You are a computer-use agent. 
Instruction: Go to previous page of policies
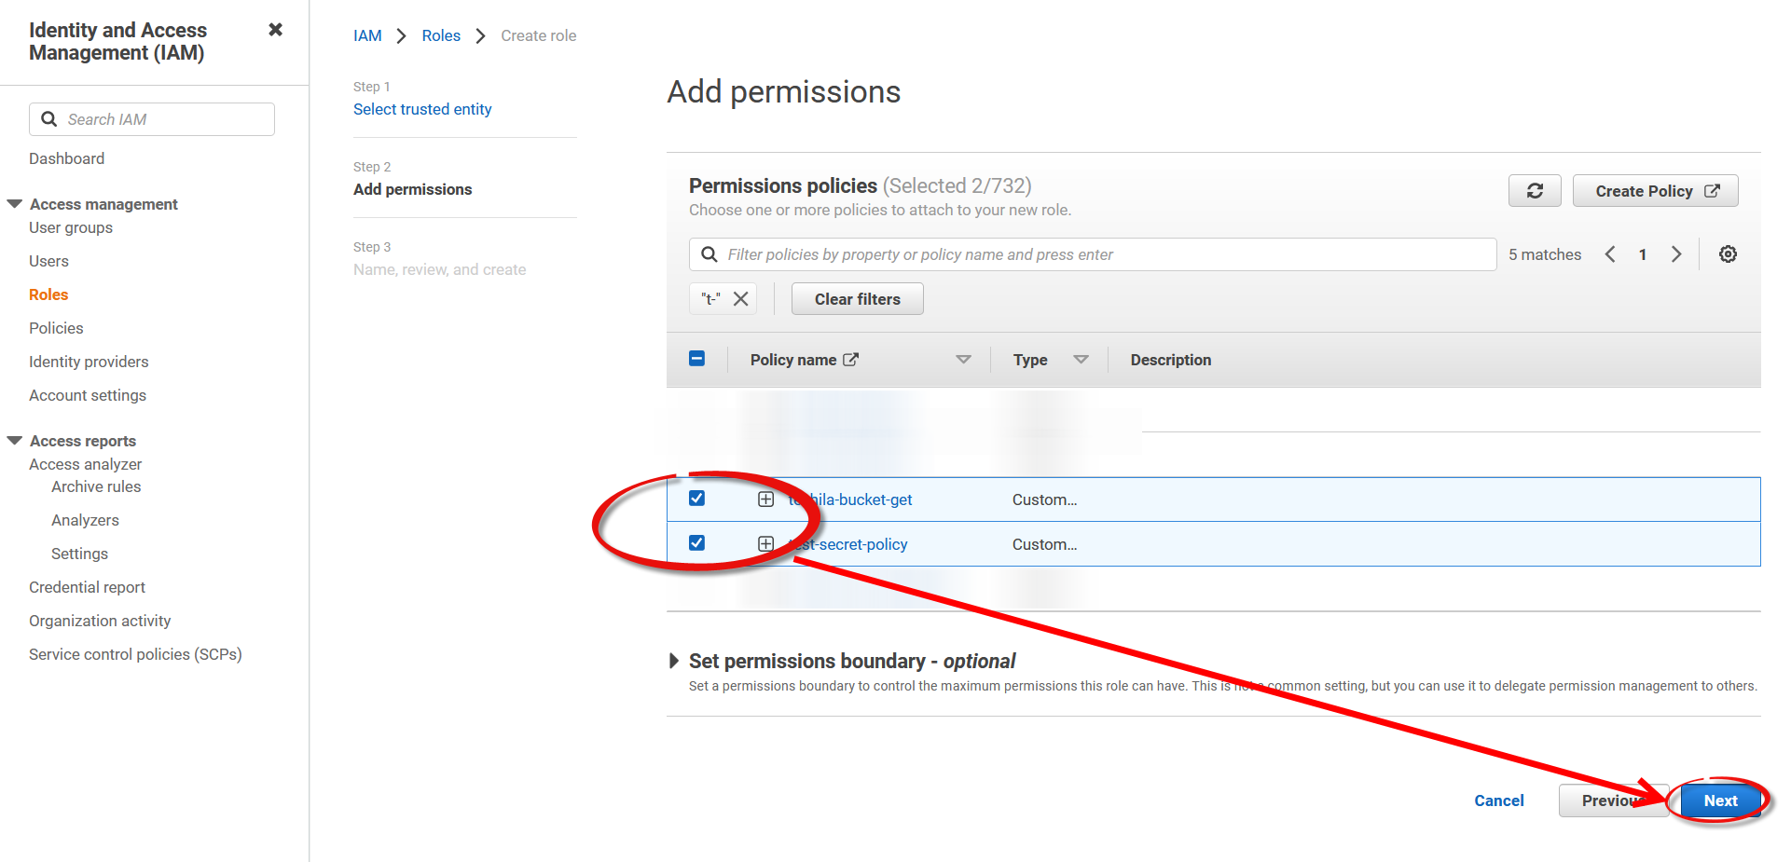click(x=1610, y=254)
